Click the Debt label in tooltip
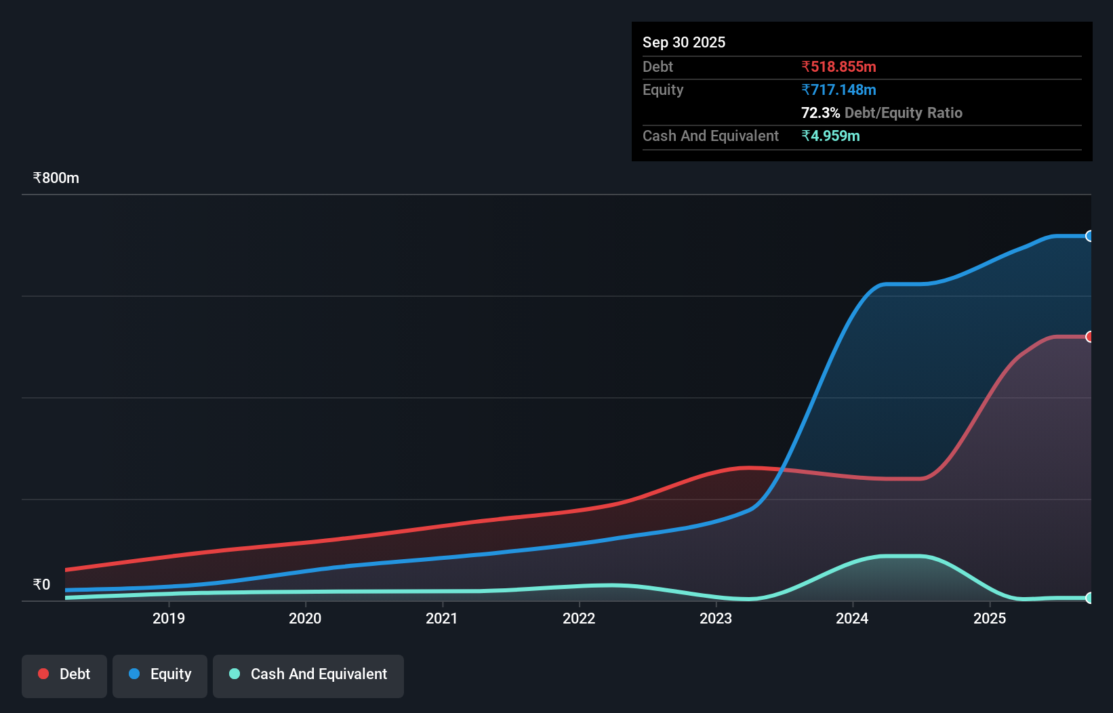The width and height of the screenshot is (1113, 713). click(x=657, y=66)
